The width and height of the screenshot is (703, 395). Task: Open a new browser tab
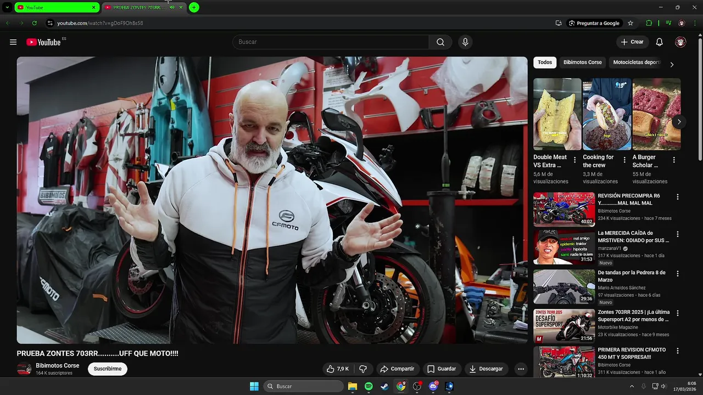(194, 7)
